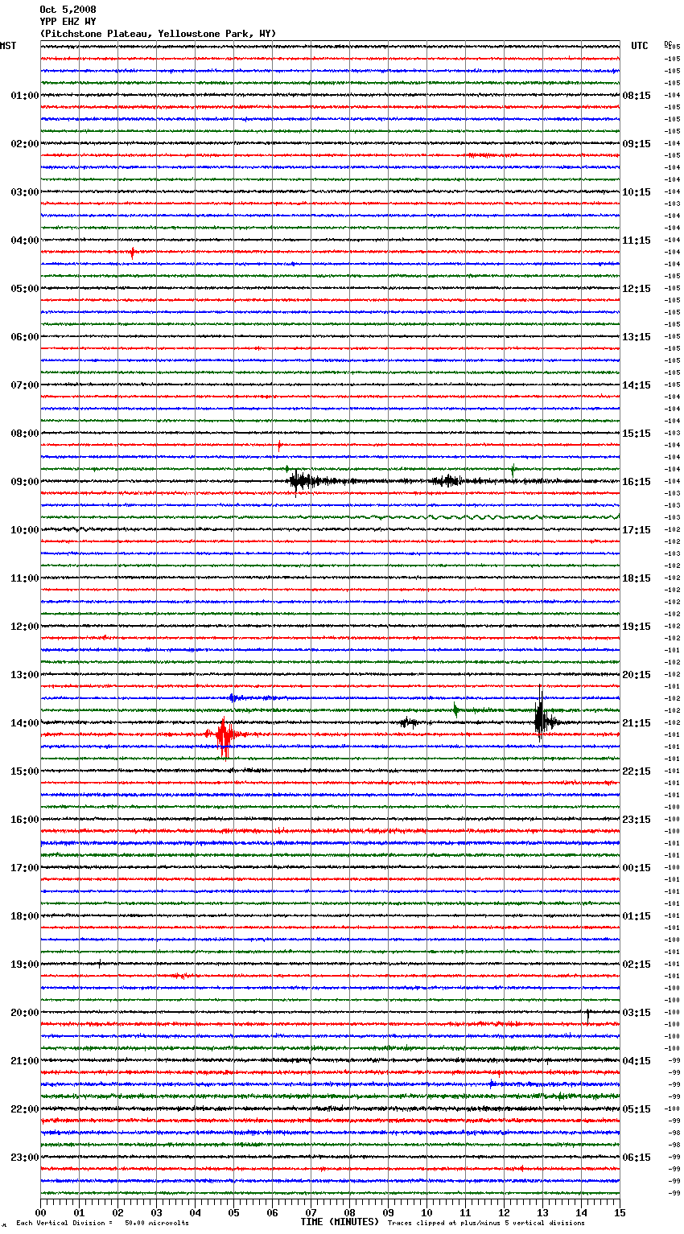
Task: Click the 16:15 UTC time label
Action: (x=637, y=482)
